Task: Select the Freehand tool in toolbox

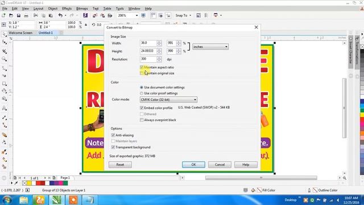Action: pos(4,68)
